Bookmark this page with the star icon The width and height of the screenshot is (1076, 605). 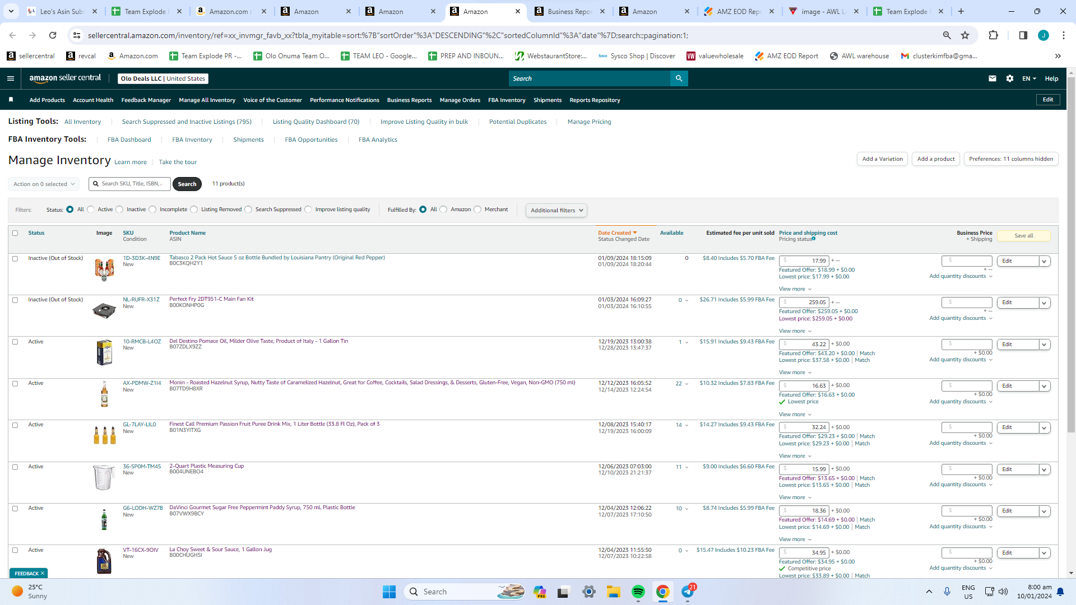click(965, 35)
